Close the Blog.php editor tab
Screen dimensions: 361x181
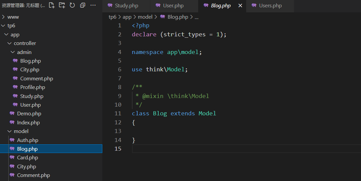tap(240, 6)
